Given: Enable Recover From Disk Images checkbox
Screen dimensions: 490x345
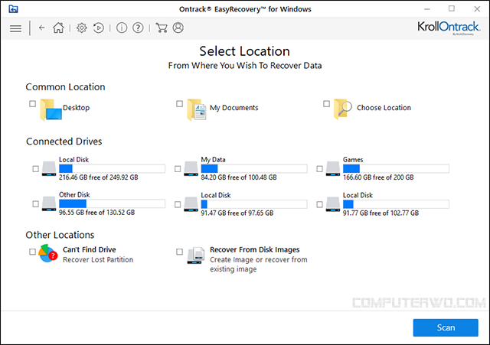Looking at the screenshot, I should [179, 252].
